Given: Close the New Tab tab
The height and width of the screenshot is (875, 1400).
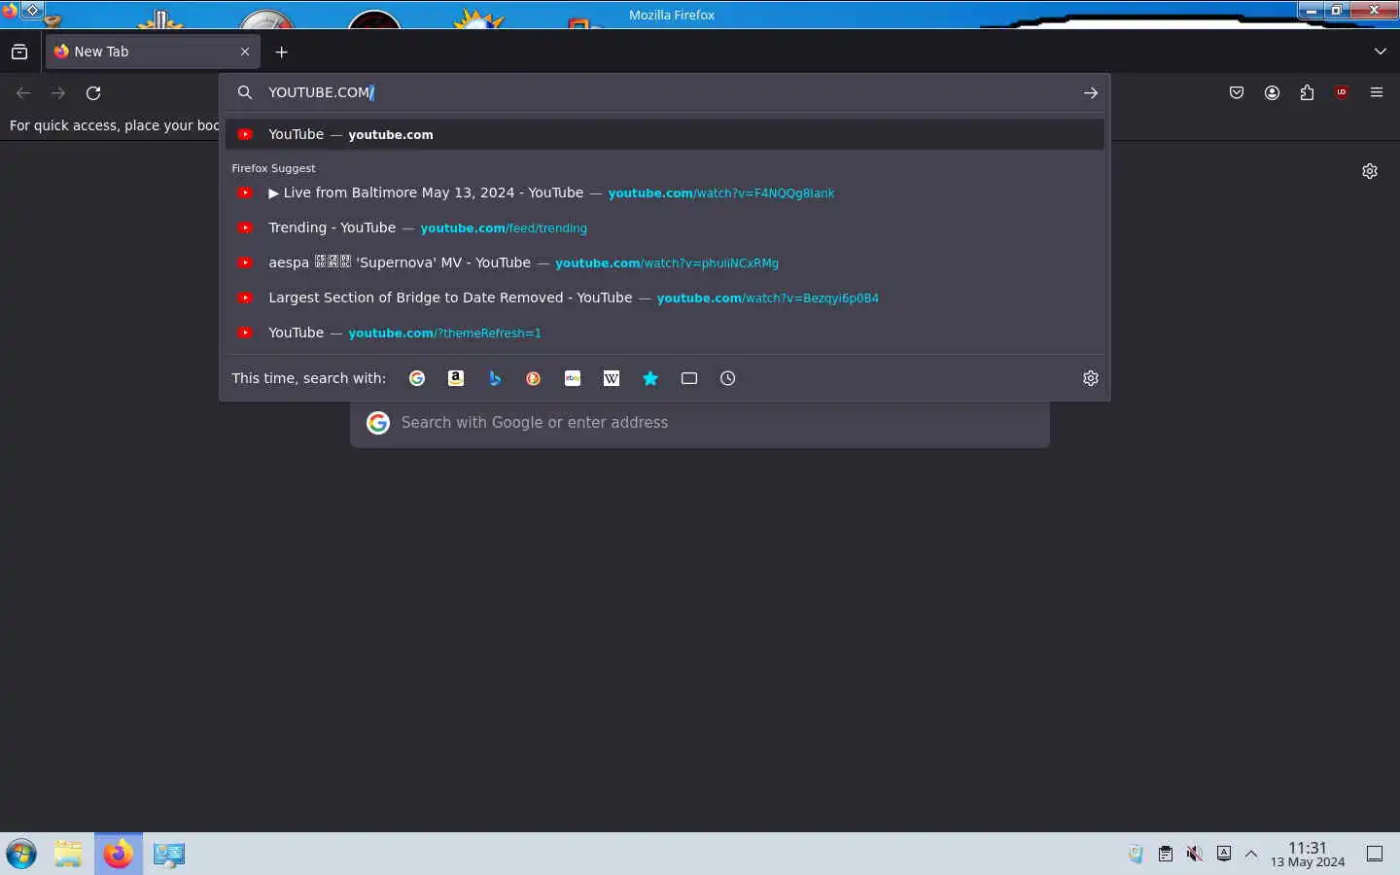Looking at the screenshot, I should click(245, 52).
